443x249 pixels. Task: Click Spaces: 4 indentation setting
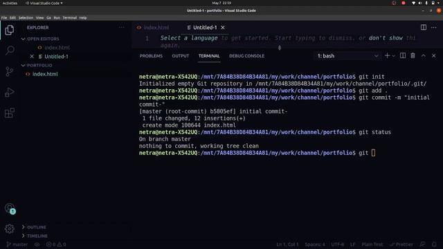coord(315,244)
